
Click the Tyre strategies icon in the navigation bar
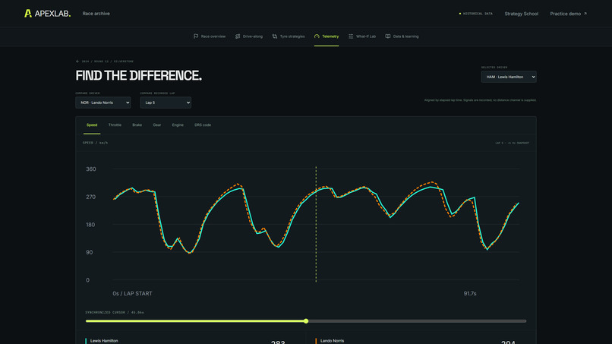click(x=275, y=36)
